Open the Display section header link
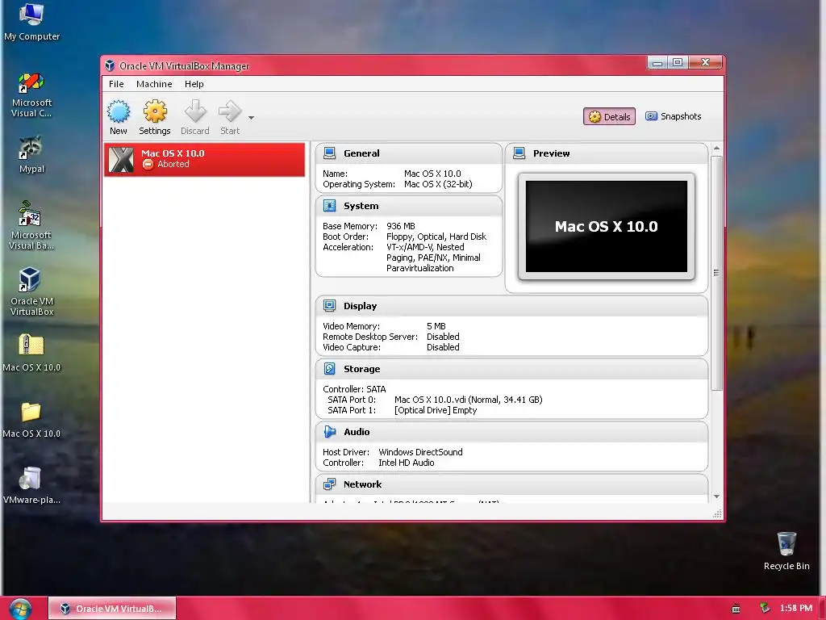Image resolution: width=826 pixels, height=620 pixels. point(360,306)
